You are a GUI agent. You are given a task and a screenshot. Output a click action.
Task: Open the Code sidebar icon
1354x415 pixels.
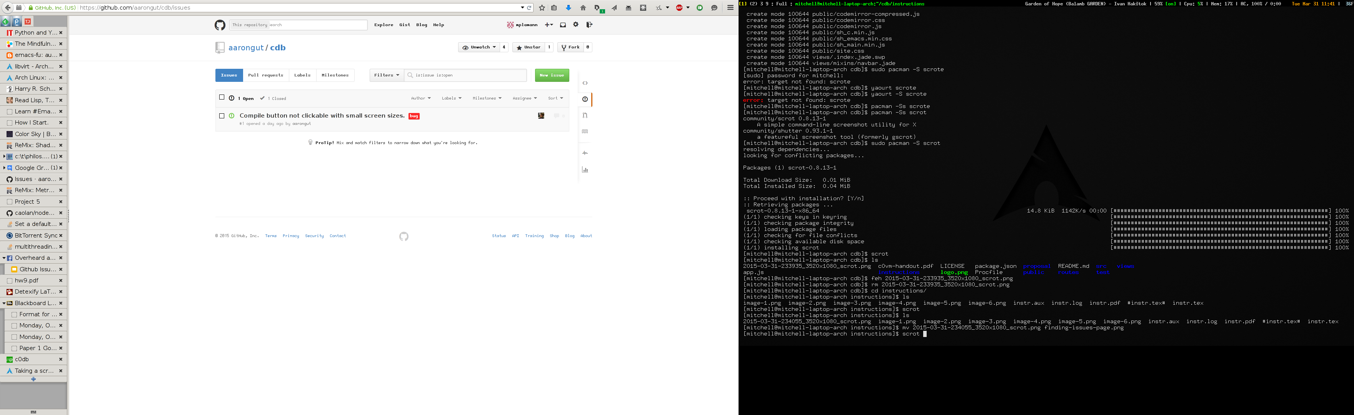(x=585, y=83)
